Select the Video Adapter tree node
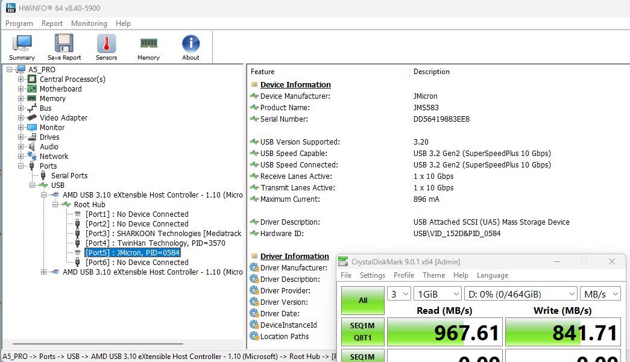Viewport: 630px width, 362px height. coord(63,118)
